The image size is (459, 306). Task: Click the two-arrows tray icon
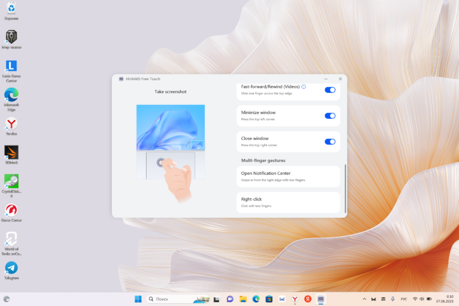(383, 299)
